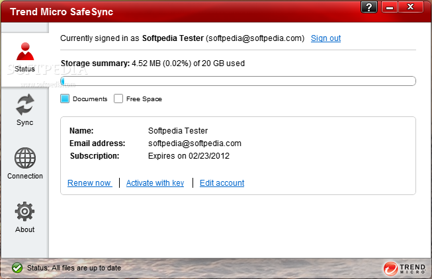The image size is (432, 279).
Task: Open the Connection globe icon
Action: click(25, 158)
